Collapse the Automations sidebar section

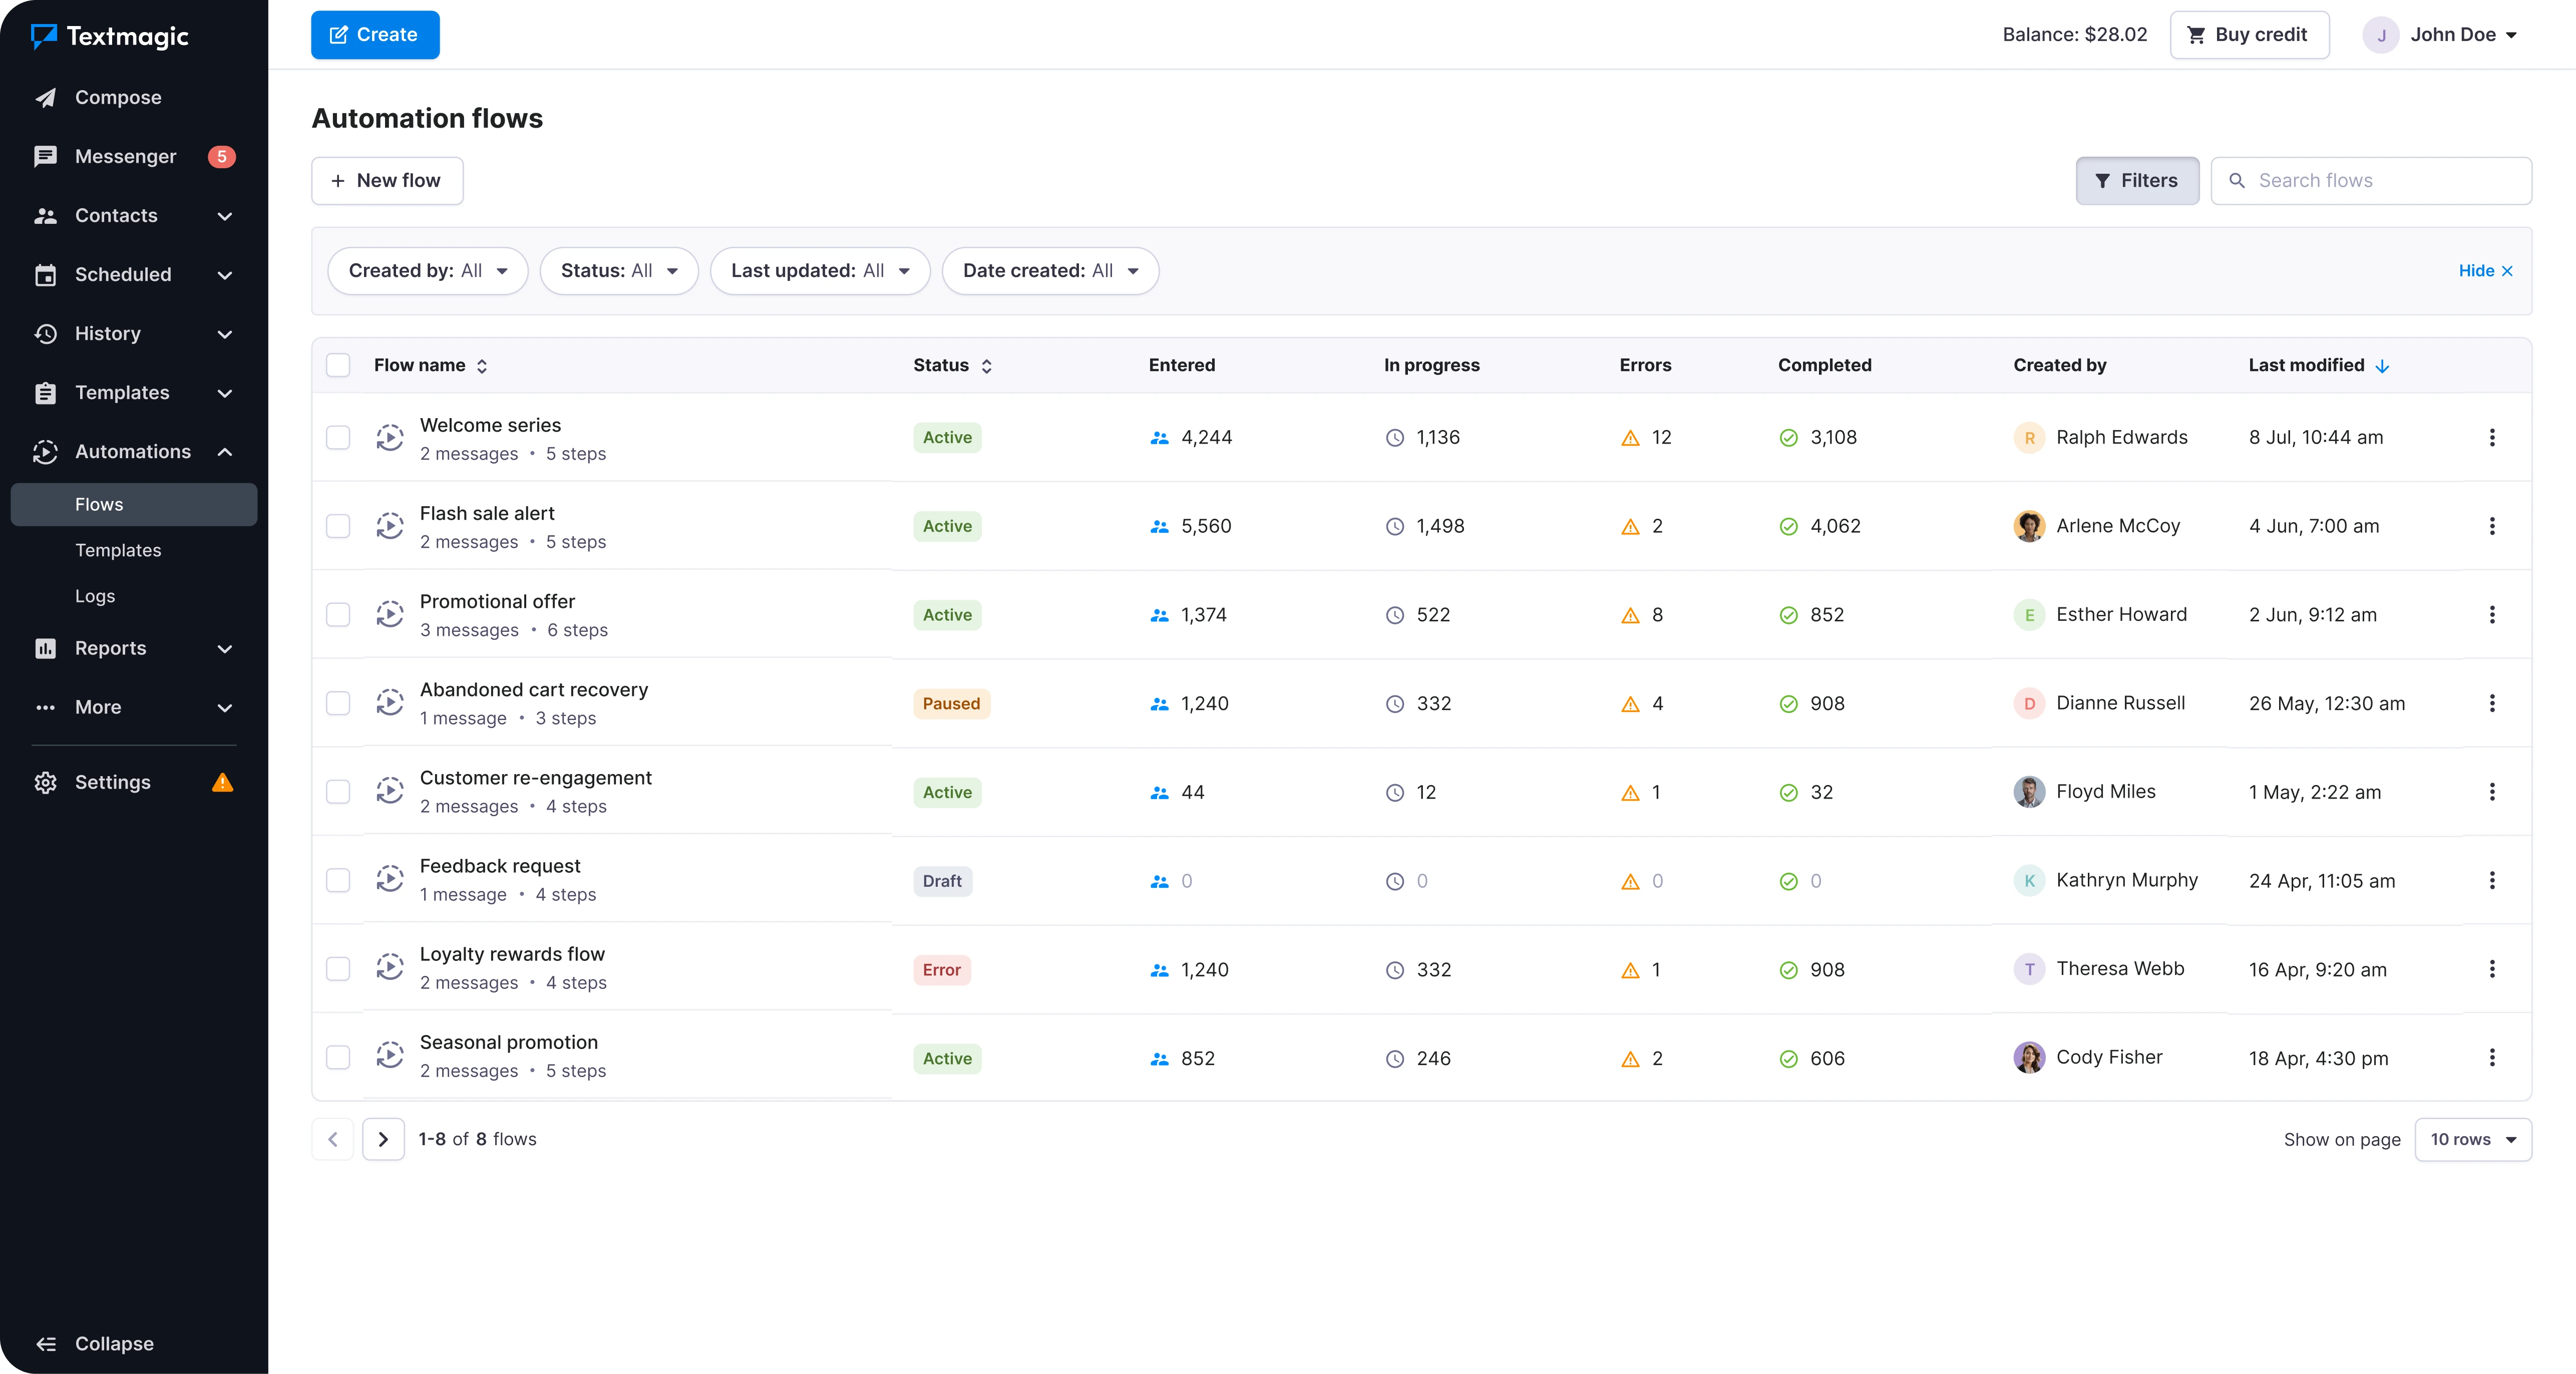click(134, 452)
